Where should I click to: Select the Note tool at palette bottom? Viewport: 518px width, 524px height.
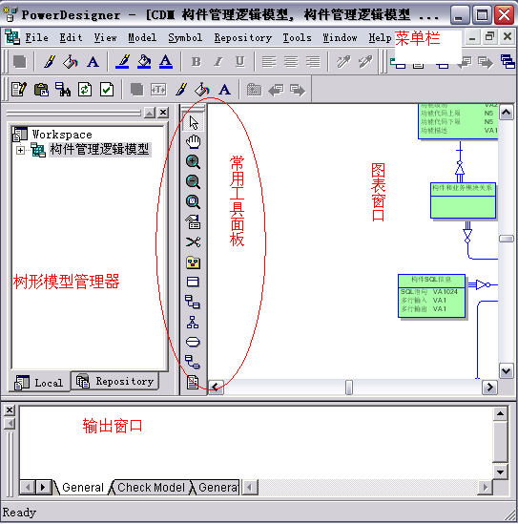[193, 383]
